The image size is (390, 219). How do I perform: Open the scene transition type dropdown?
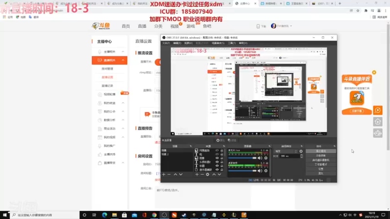[286, 151]
